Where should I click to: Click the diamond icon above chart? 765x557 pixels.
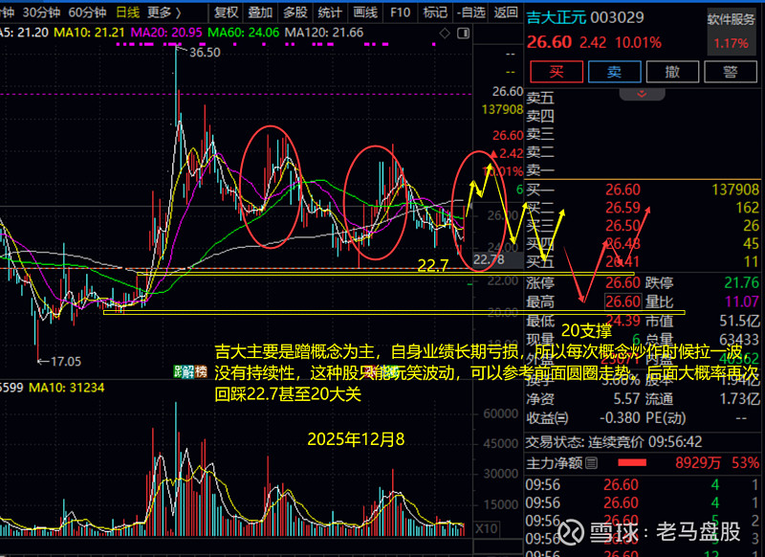pyautogui.click(x=445, y=33)
